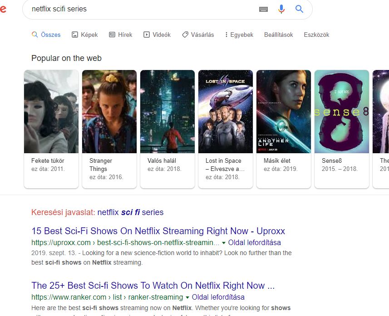Click the Uproxx snippet dated 2019. szept. 13.

162,258
